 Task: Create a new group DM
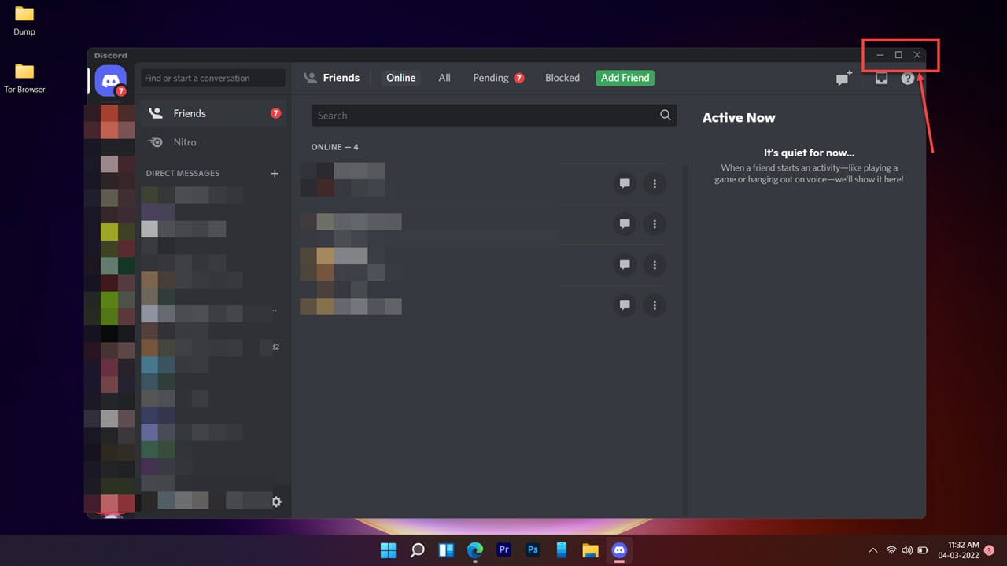point(843,78)
